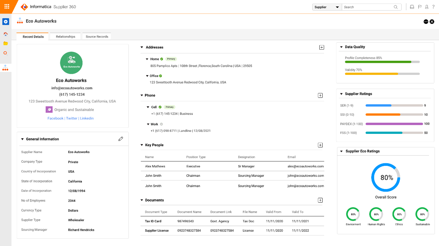Switch to the Relationships tab

66,36
